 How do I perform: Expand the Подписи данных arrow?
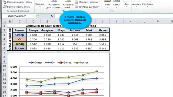click(99, 2)
